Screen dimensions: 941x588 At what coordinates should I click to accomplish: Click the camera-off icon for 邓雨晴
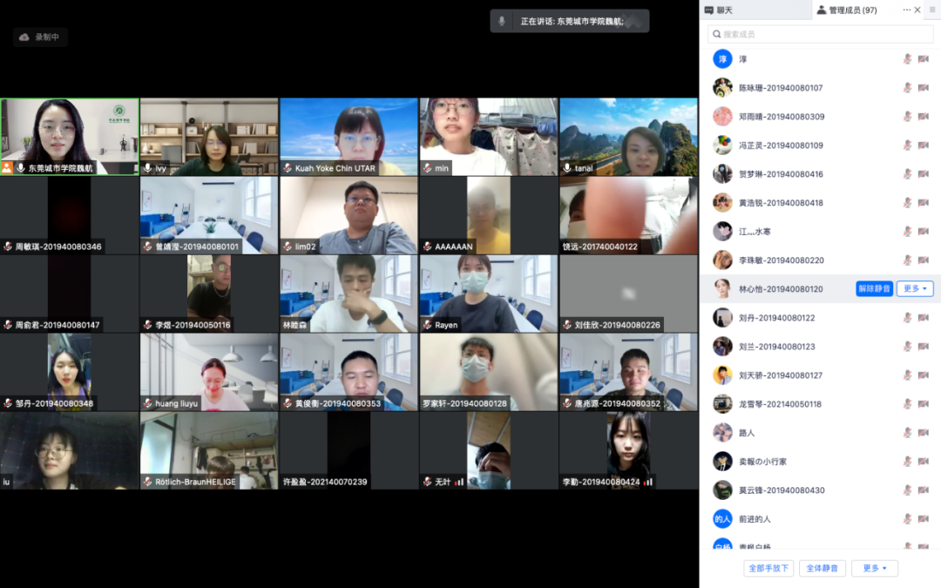[923, 117]
